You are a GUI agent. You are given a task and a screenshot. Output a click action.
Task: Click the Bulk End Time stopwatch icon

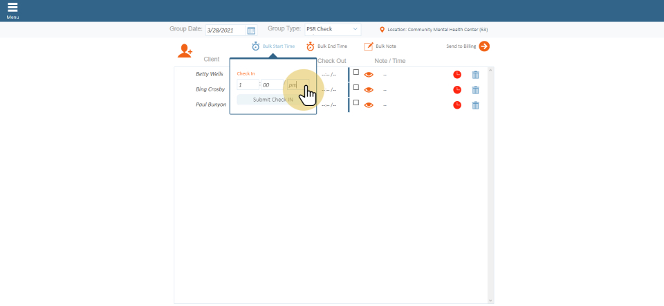311,46
